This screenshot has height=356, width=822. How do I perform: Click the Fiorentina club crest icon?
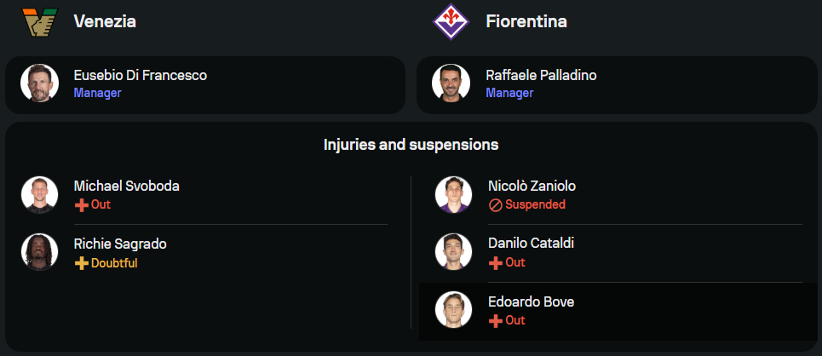451,21
